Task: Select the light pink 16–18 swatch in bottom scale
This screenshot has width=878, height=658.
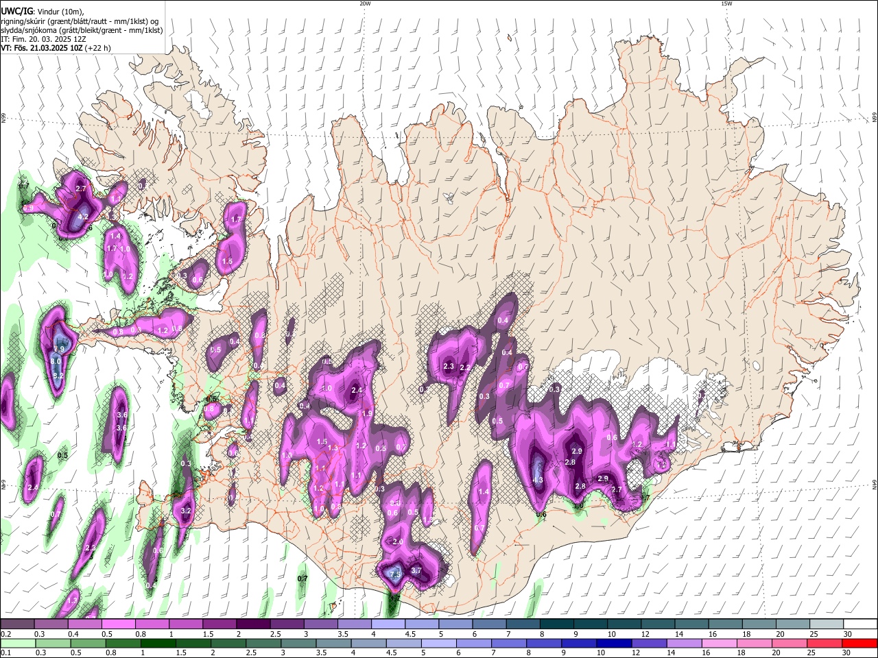Action: point(719,643)
